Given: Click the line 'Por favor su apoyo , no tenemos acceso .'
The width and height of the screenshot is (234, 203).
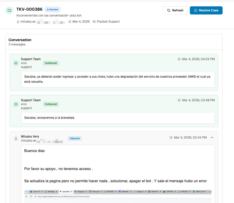Looking at the screenshot, I should pyautogui.click(x=58, y=169).
